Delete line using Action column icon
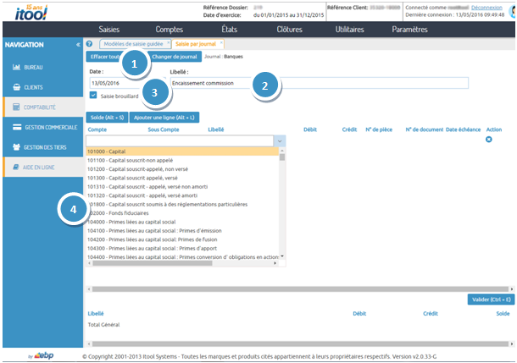Viewport: 517px width, 363px height. (x=488, y=140)
